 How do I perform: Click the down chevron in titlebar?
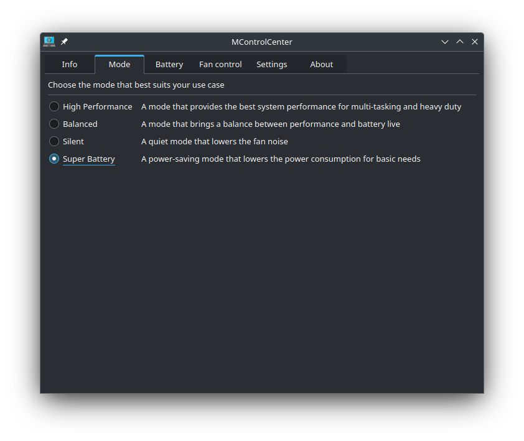pos(444,42)
